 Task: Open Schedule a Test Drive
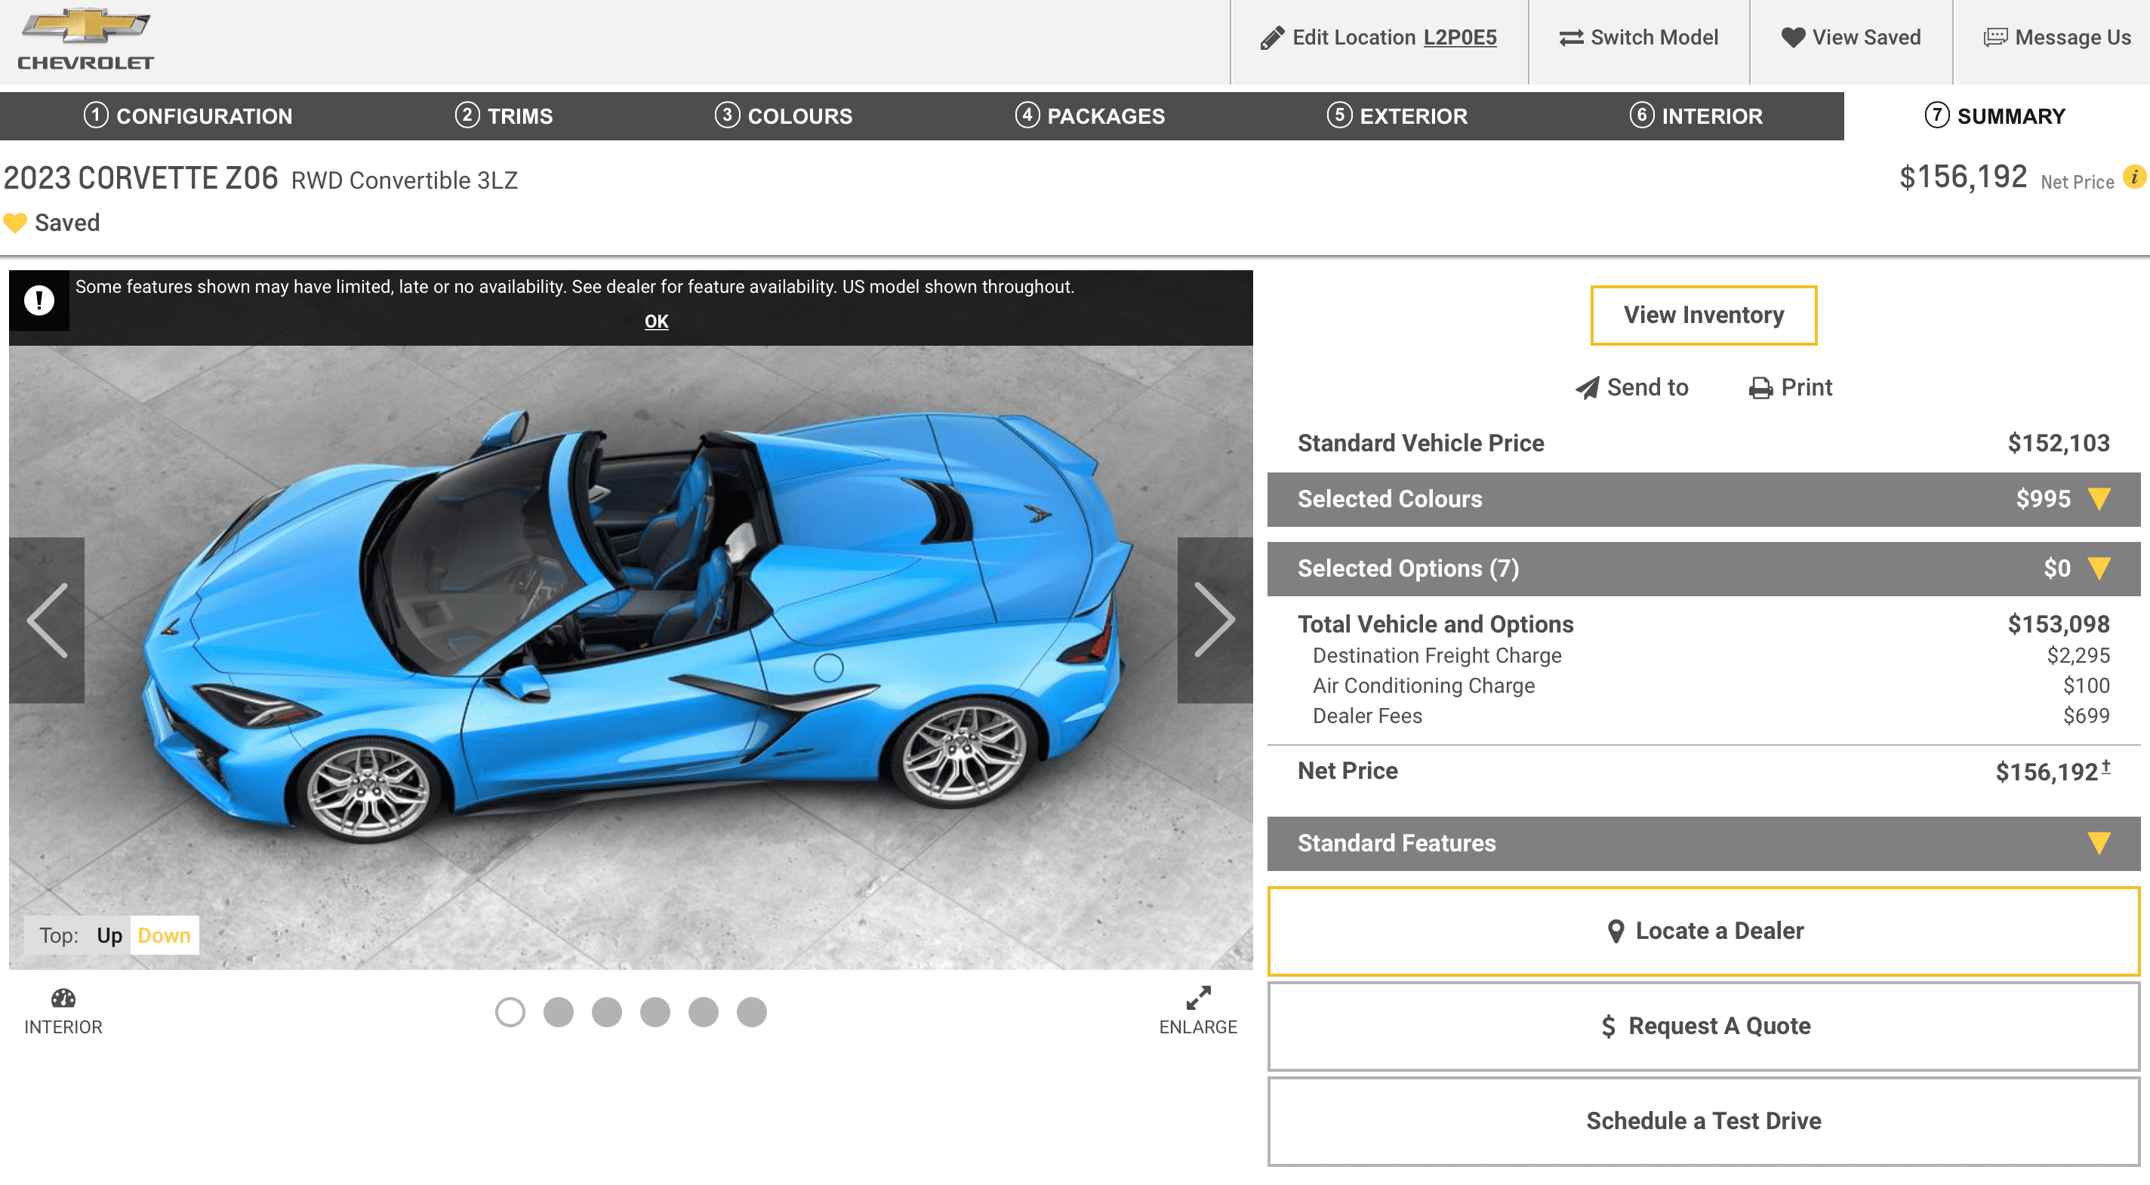(1702, 1121)
